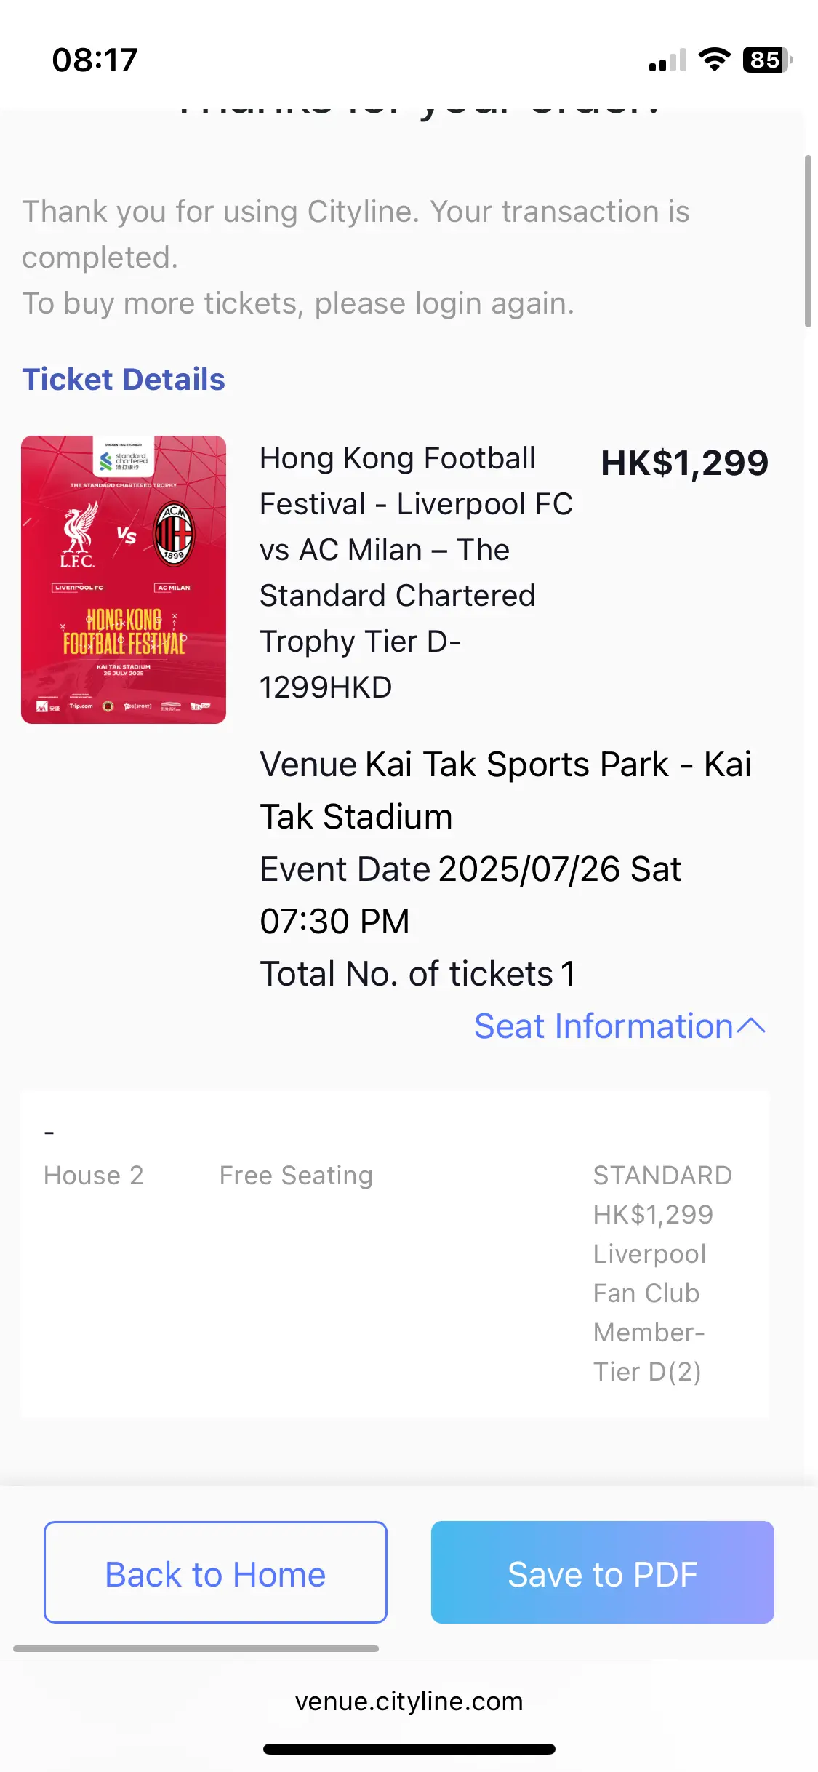Tap the battery level indicator
This screenshot has width=818, height=1772.
767,60
